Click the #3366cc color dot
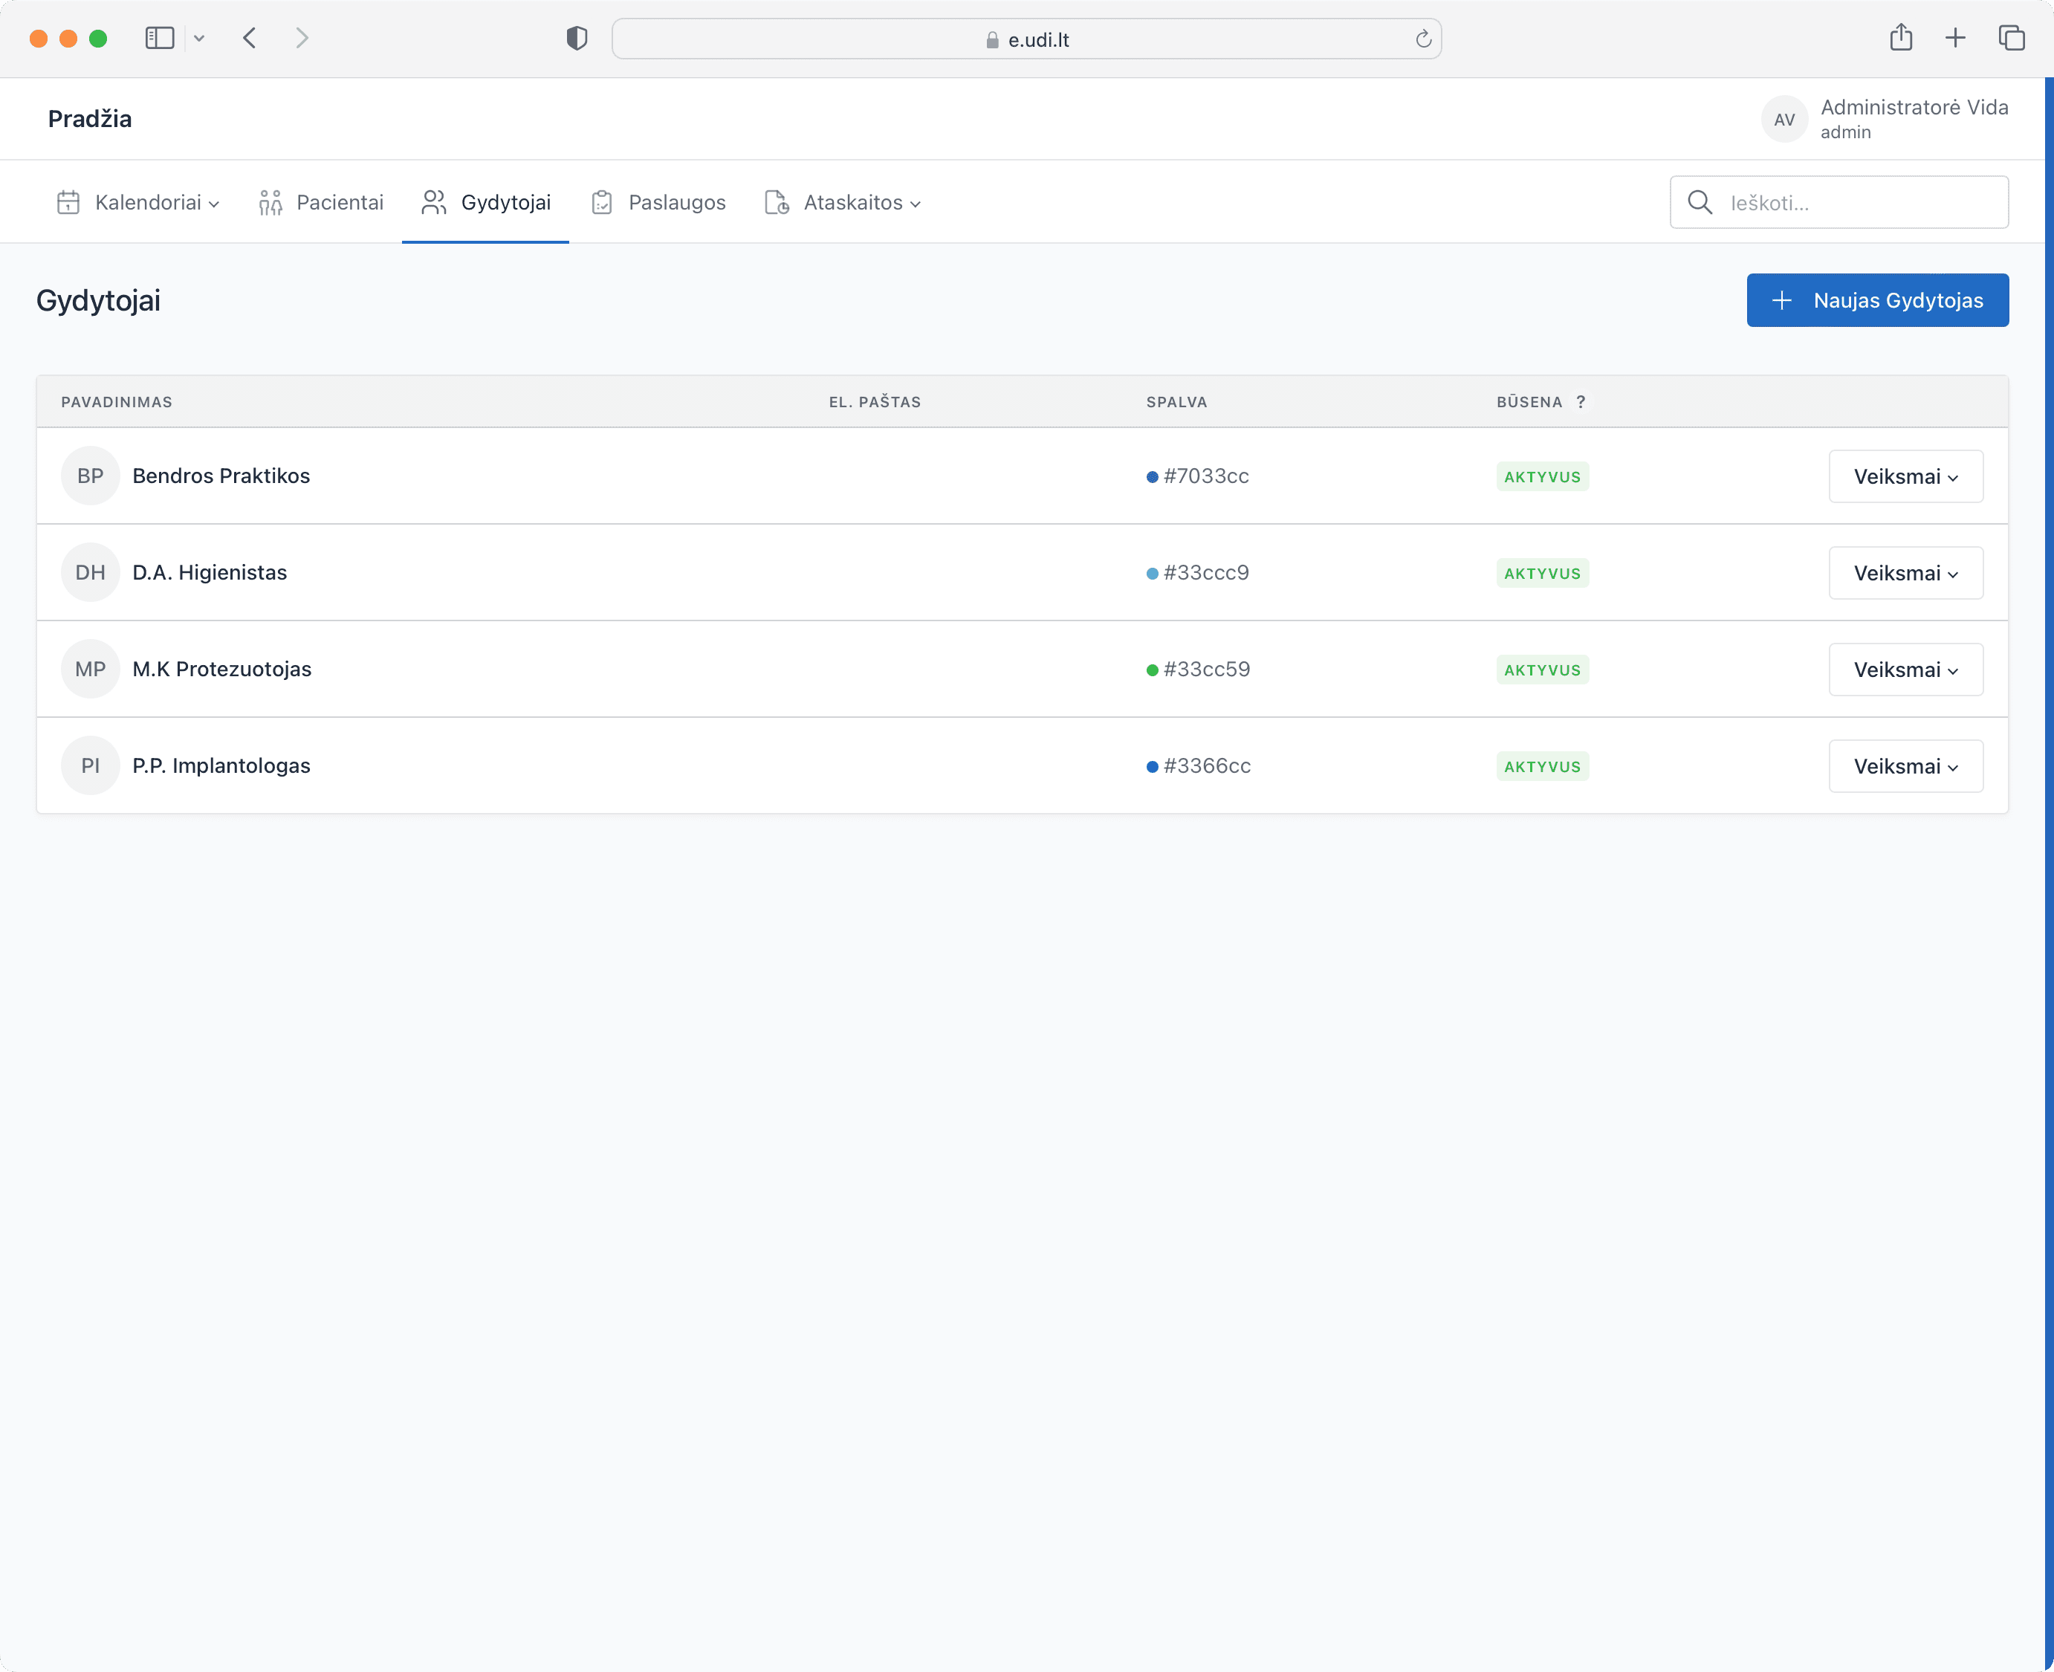2054x1672 pixels. coord(1153,767)
